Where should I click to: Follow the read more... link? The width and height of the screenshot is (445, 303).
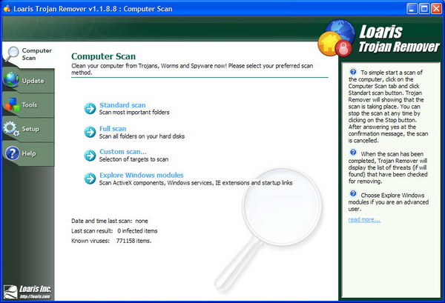tap(364, 219)
